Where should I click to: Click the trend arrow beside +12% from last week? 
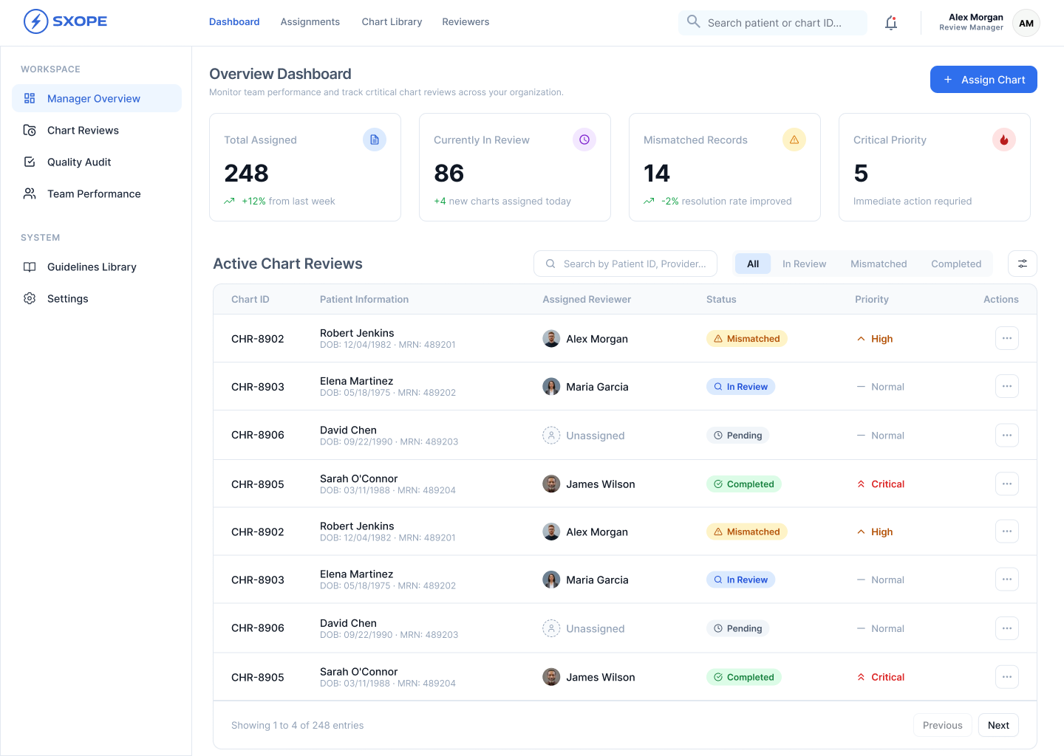point(229,201)
